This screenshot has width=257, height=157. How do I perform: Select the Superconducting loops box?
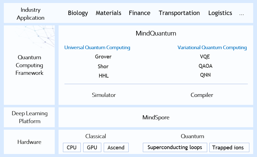pyautogui.click(x=175, y=147)
